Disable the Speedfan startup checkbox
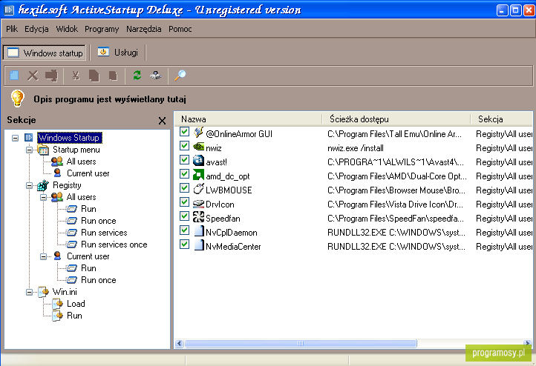 185,216
